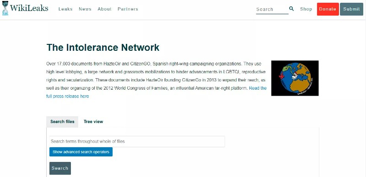Viewport: 366px width, 177px height.
Task: Go to the About page
Action: 105,9
